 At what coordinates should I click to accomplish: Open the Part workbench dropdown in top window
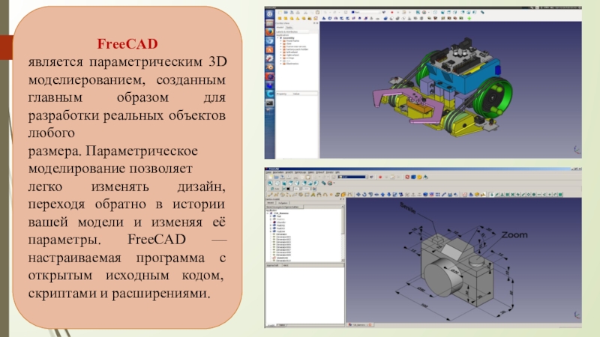pyautogui.click(x=366, y=12)
